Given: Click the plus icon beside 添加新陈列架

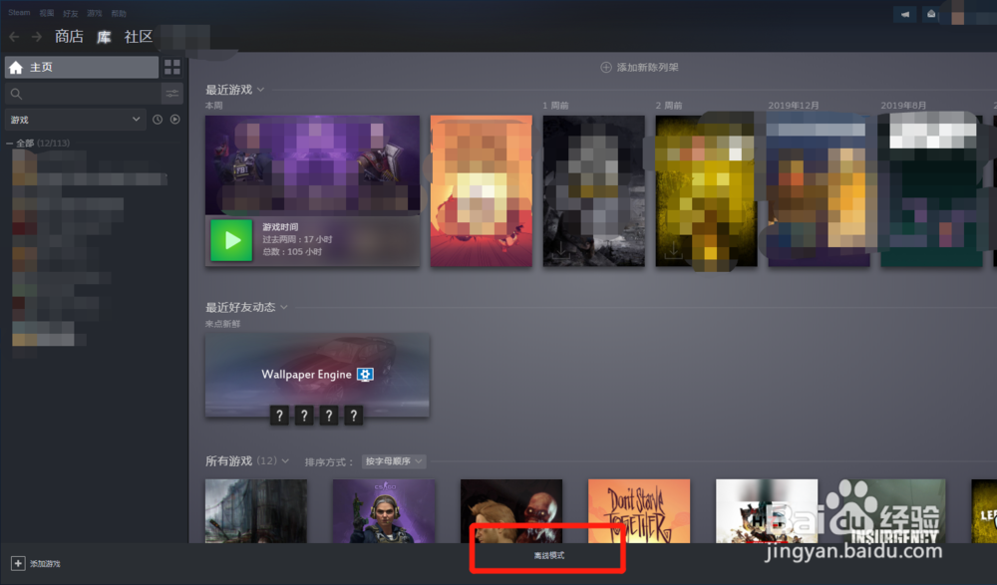Looking at the screenshot, I should click(606, 68).
